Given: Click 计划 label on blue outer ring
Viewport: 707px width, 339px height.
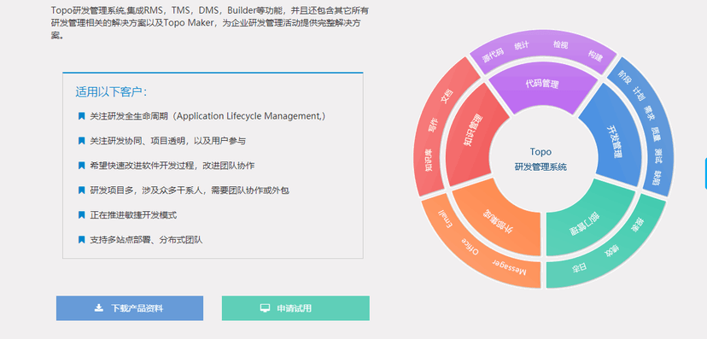Looking at the screenshot, I should click(639, 93).
